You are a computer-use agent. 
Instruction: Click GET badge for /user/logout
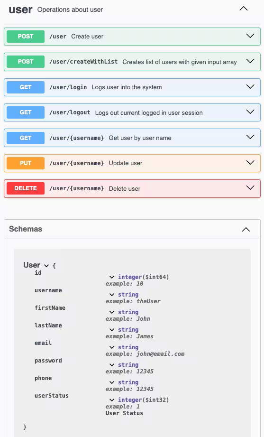[26, 112]
